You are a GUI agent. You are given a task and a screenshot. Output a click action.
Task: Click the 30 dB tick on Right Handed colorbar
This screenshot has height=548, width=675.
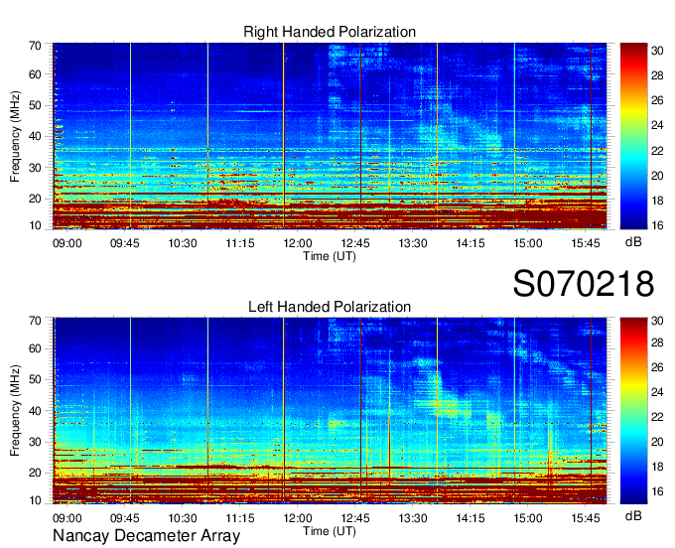click(657, 51)
